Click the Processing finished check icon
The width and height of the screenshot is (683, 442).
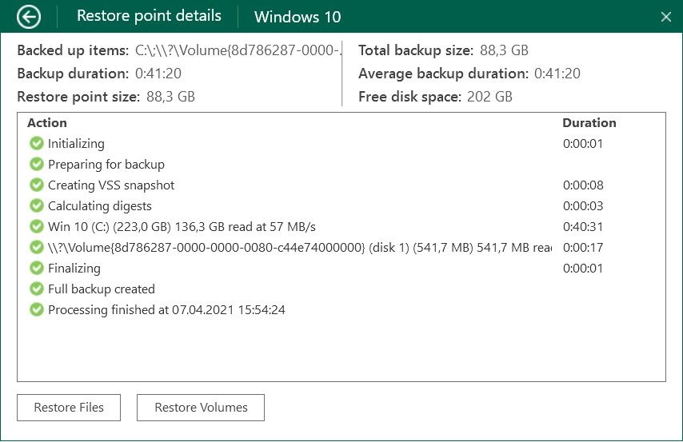click(x=37, y=309)
